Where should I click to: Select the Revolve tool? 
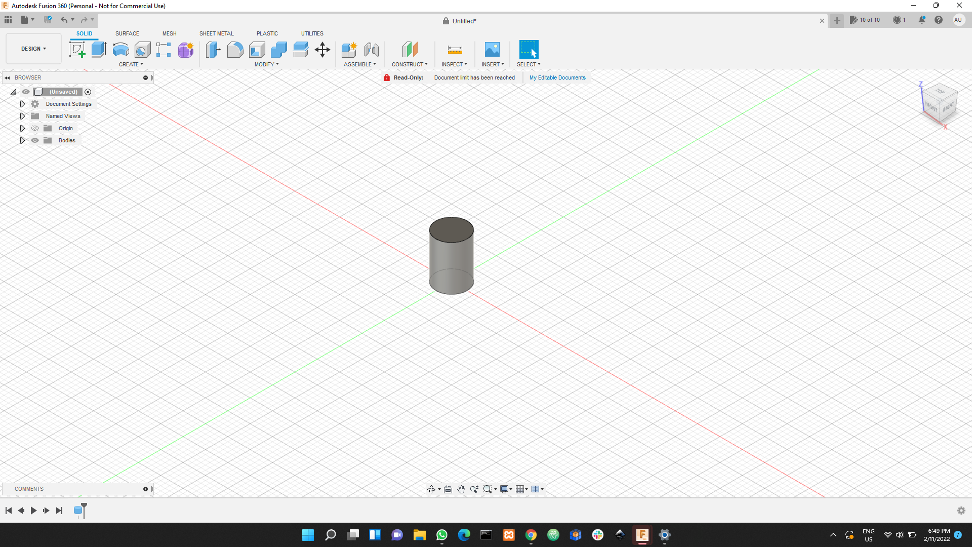[x=120, y=49]
